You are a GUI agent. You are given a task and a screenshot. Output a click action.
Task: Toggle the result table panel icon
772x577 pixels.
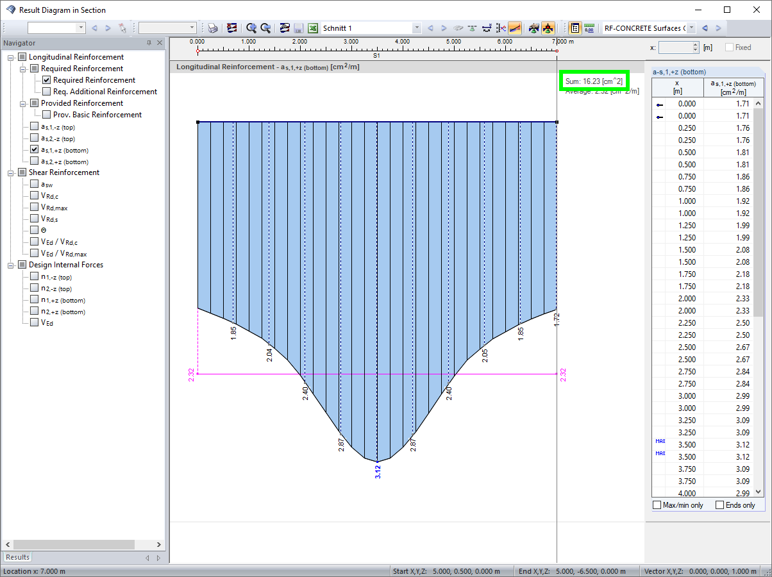point(575,28)
